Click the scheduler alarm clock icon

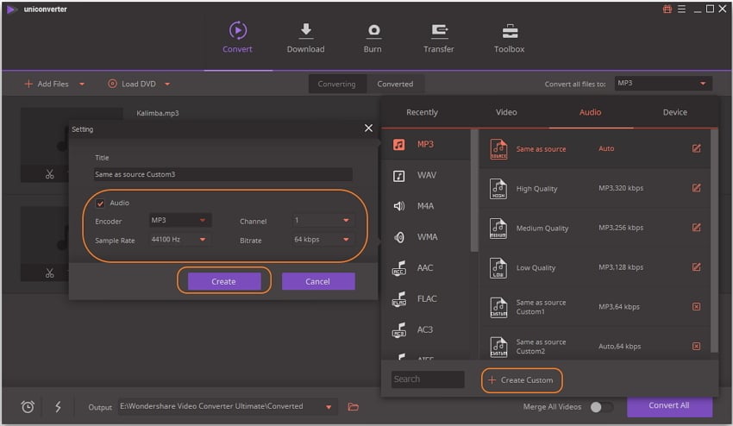28,407
